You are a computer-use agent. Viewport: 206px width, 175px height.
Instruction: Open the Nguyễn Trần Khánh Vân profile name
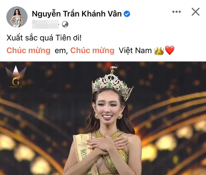point(77,14)
